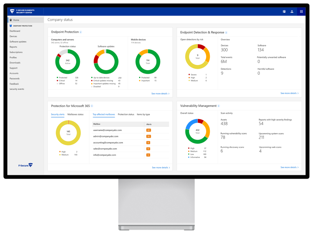Open the user account icon
Screen dimensions: 313x236
point(292,12)
